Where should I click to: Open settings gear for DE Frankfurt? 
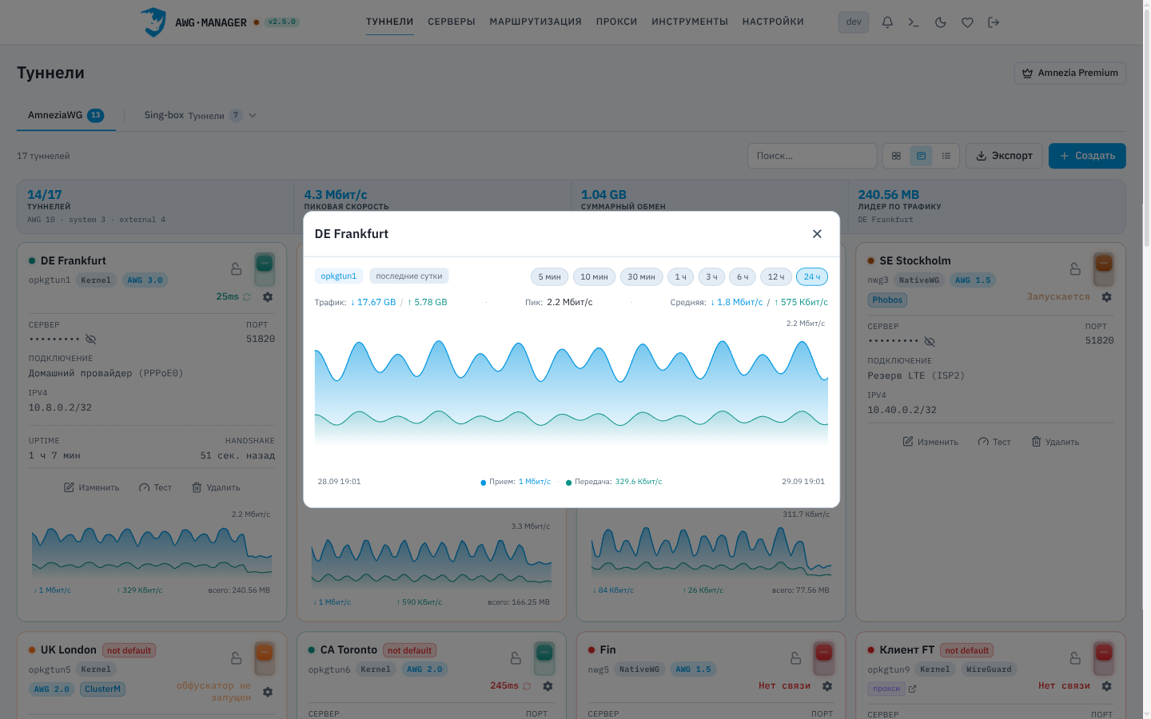tap(268, 297)
